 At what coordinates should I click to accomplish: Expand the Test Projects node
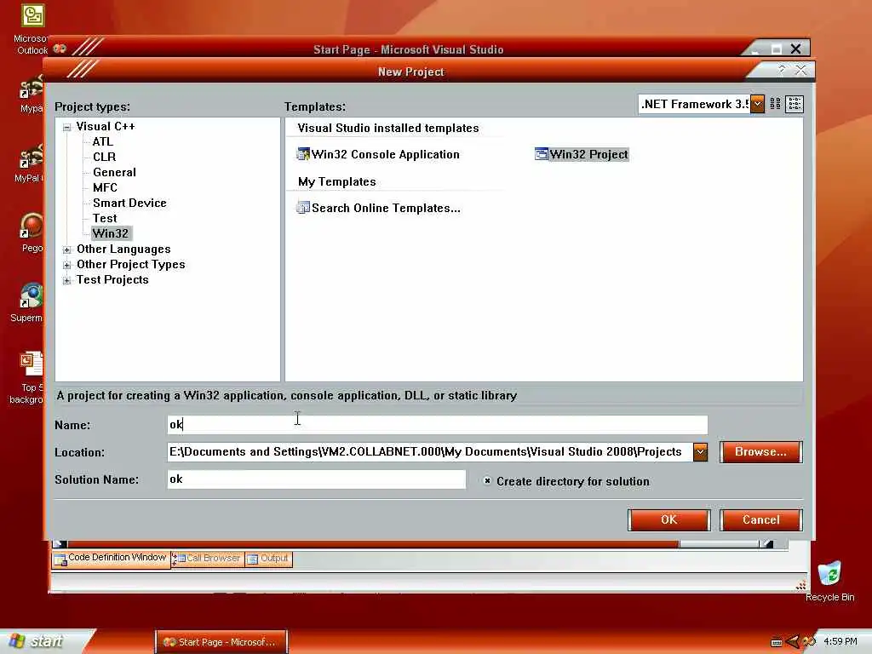coord(67,281)
